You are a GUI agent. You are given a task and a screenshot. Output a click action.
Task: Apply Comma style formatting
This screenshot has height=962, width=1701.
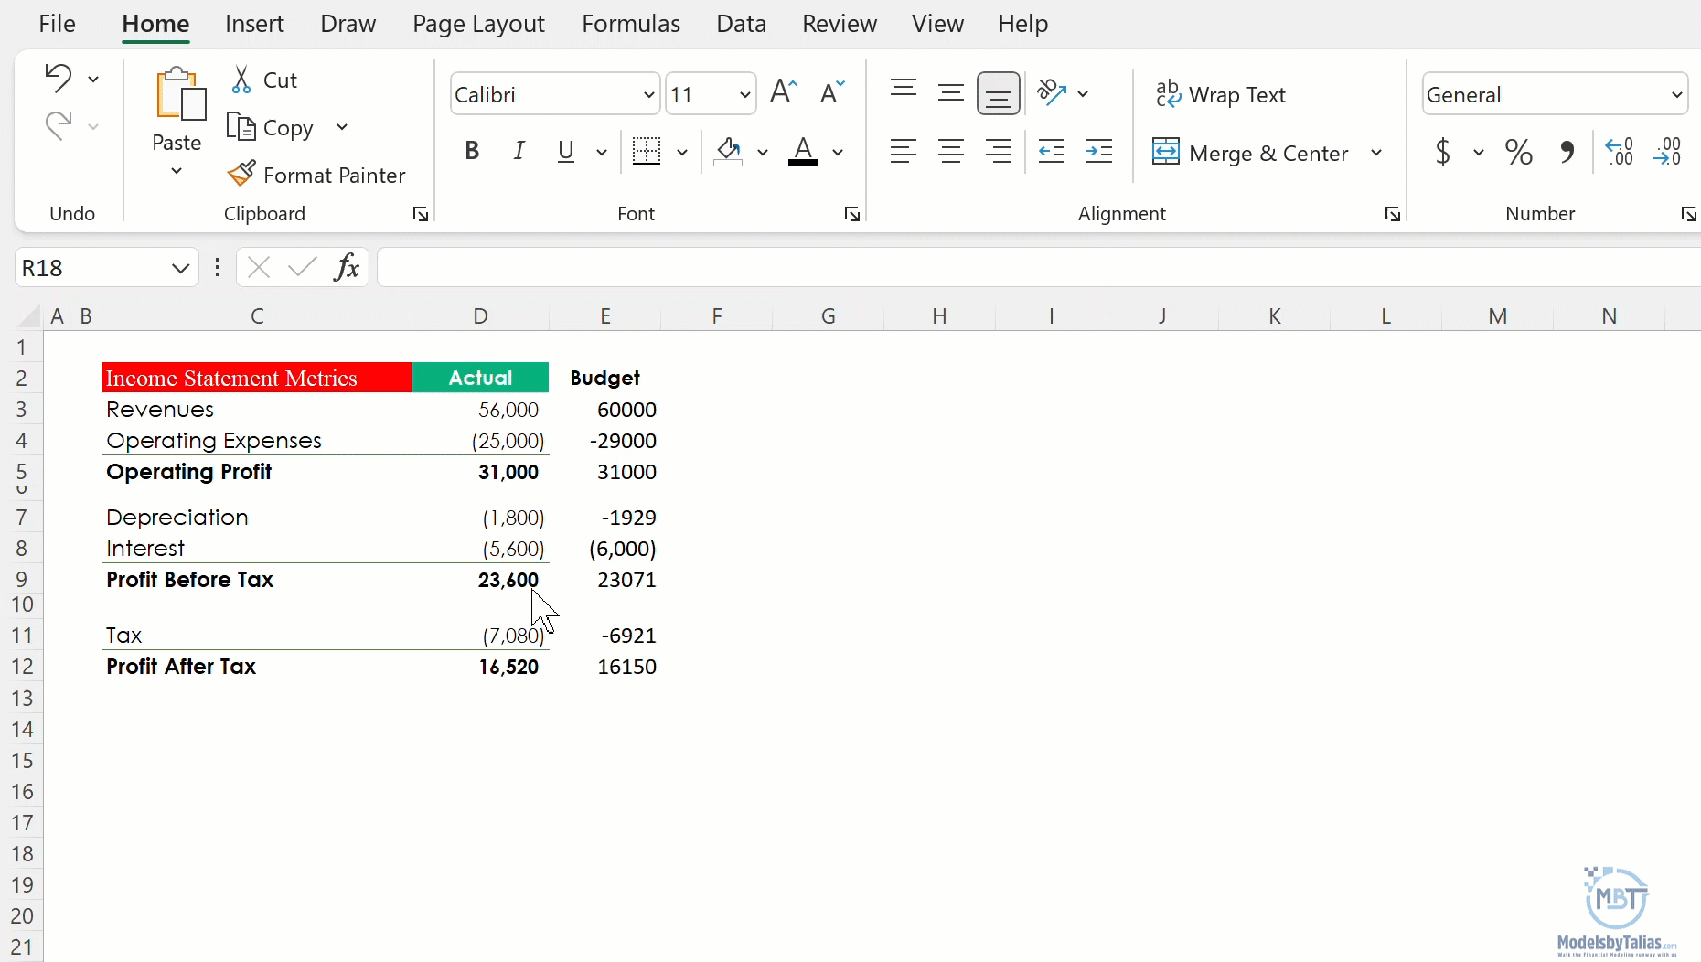1567,152
